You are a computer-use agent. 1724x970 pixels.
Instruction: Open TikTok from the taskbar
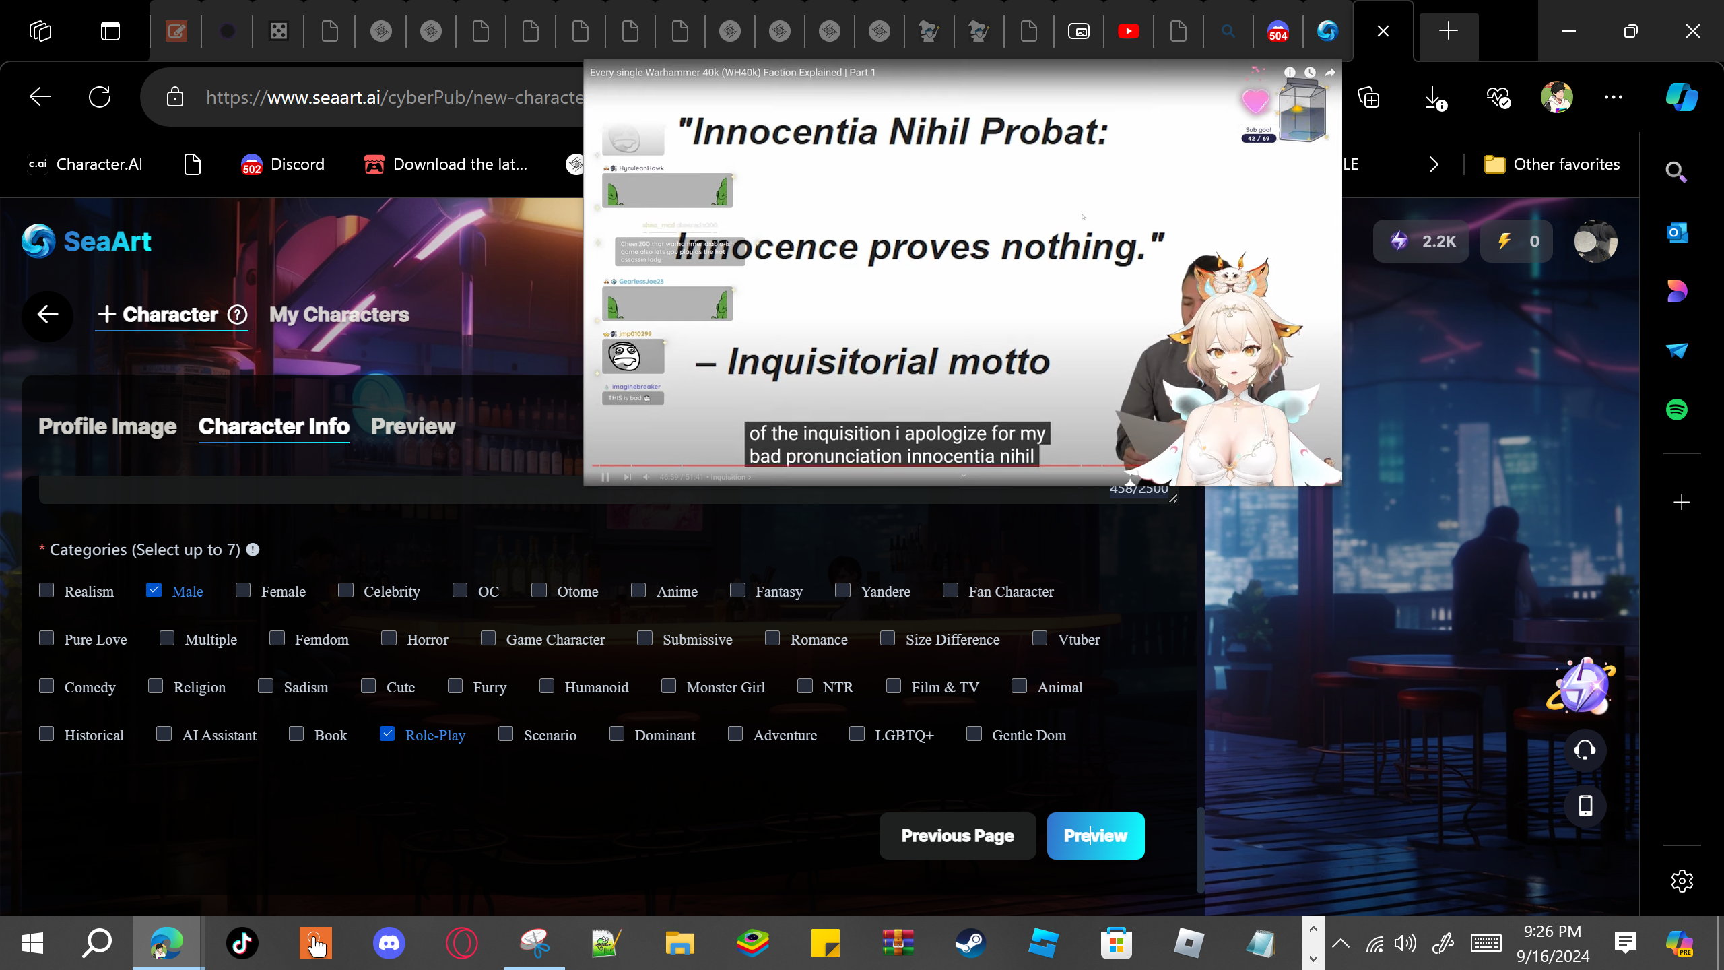point(242,943)
